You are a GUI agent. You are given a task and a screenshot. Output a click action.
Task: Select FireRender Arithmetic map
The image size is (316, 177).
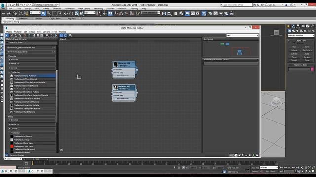pyautogui.click(x=33, y=137)
